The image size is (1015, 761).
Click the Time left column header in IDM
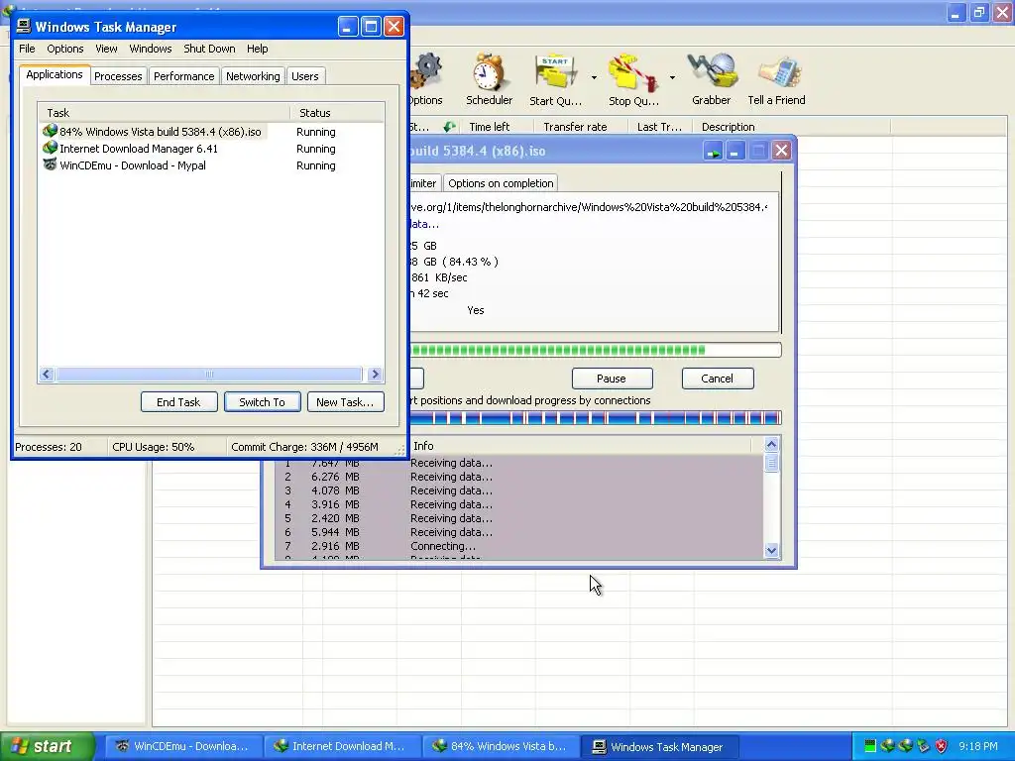498,127
